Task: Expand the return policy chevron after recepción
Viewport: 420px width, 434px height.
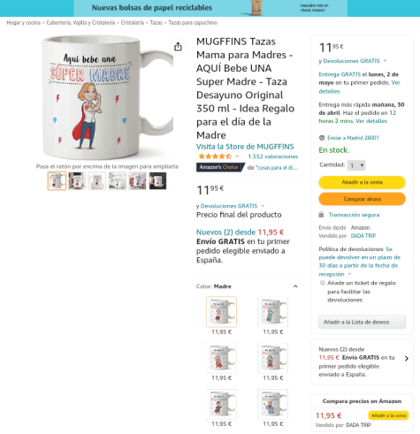Action: point(349,274)
